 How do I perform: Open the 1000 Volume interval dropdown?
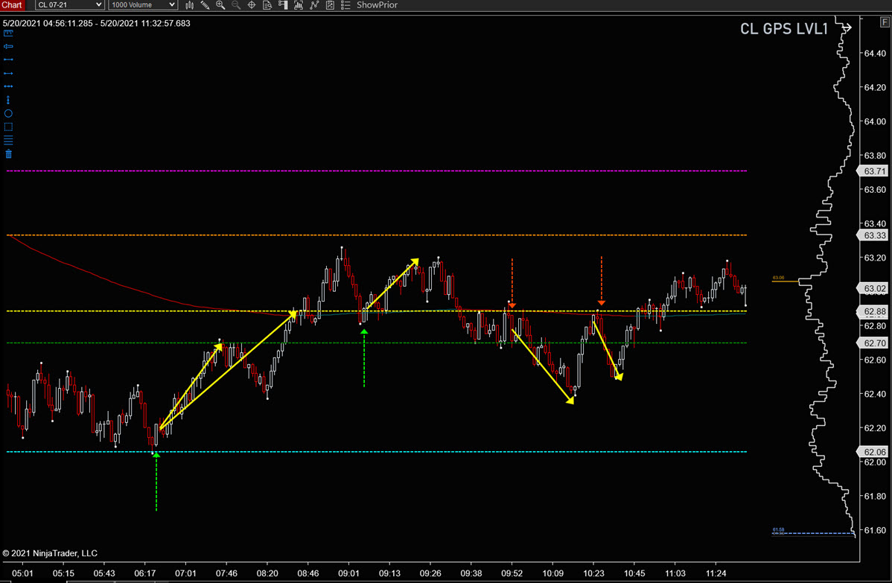pos(143,5)
